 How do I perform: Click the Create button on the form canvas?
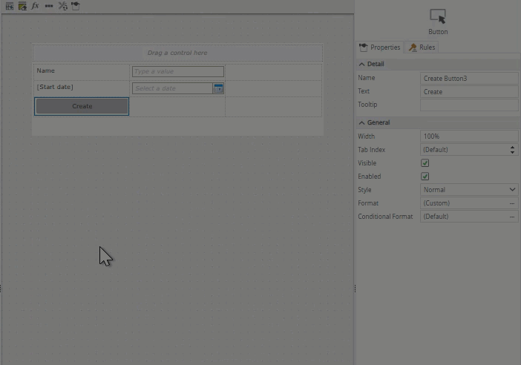[x=82, y=106]
